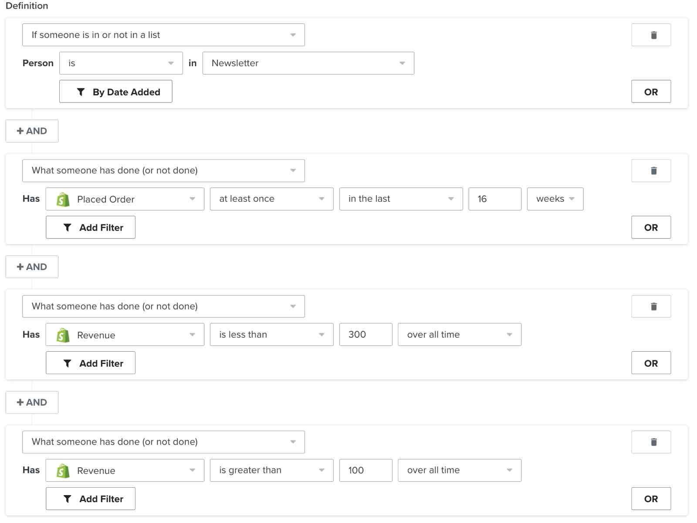Image resolution: width=697 pixels, height=523 pixels.
Task: Remove the Revenue less than 300 condition
Action: click(650, 306)
